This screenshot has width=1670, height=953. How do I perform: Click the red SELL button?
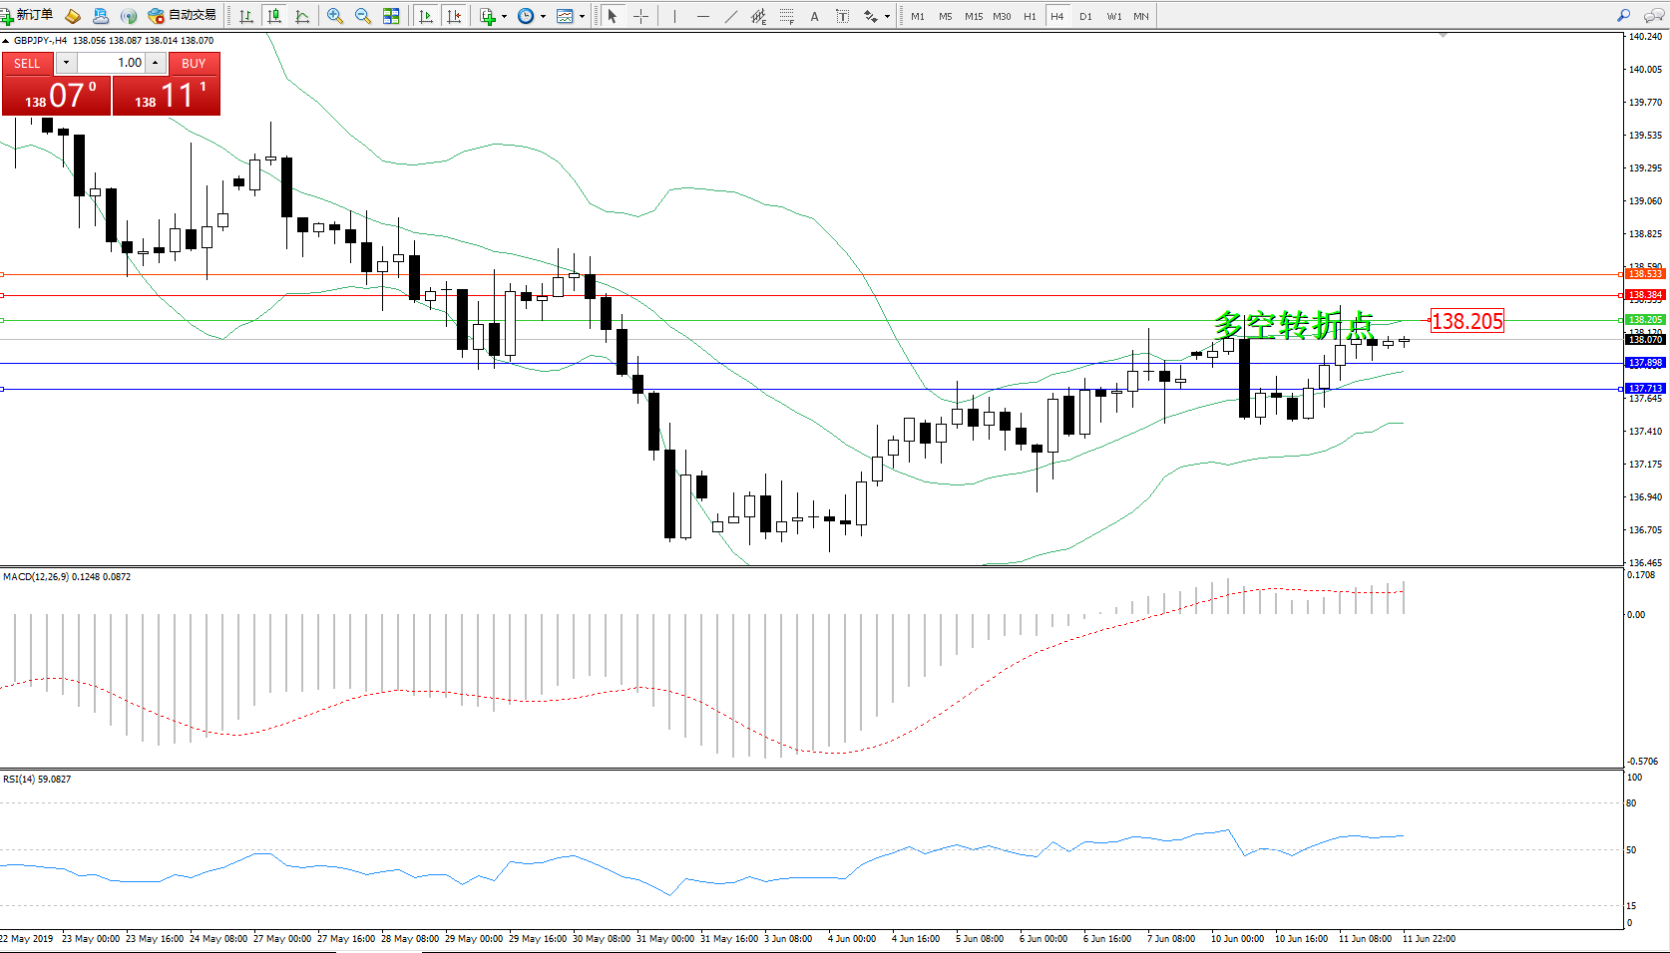(27, 63)
